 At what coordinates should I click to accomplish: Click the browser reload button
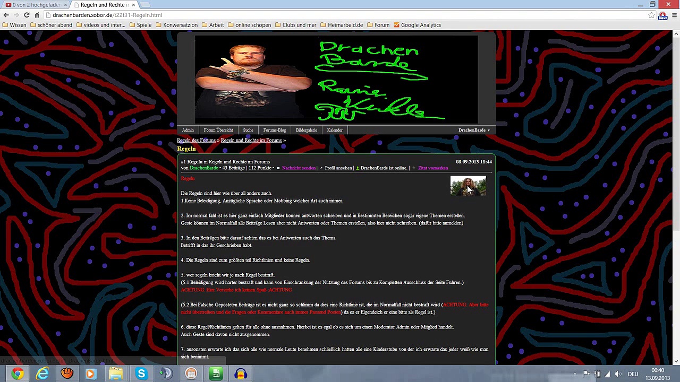[x=27, y=15]
